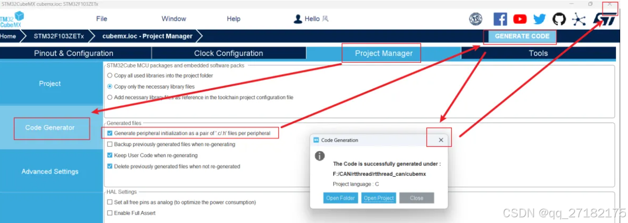Click the ST logo icon
Image resolution: width=628 pixels, height=223 pixels.
pyautogui.click(x=605, y=19)
